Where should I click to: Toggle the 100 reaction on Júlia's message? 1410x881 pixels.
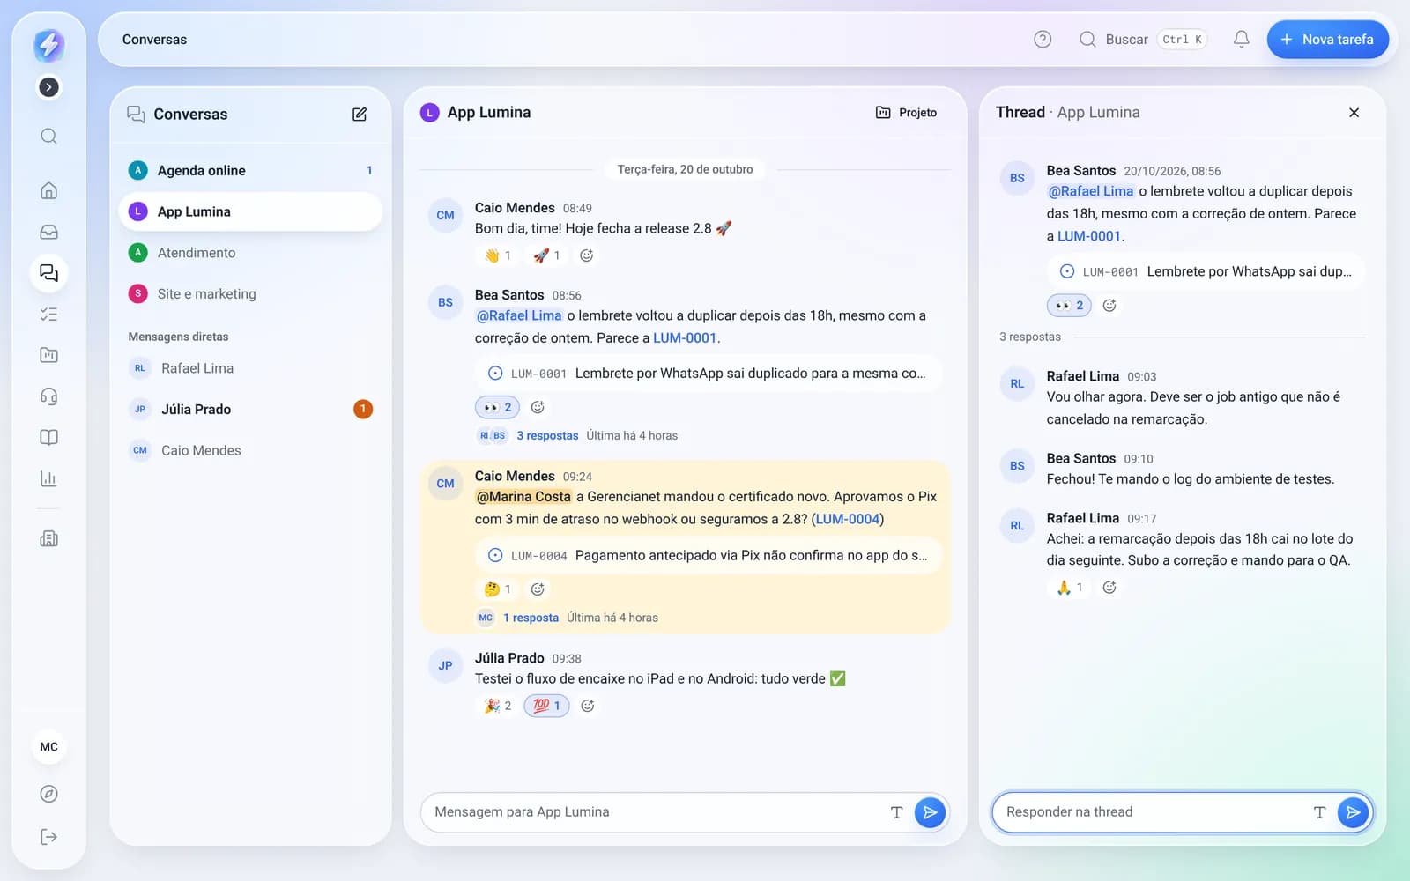pos(547,706)
